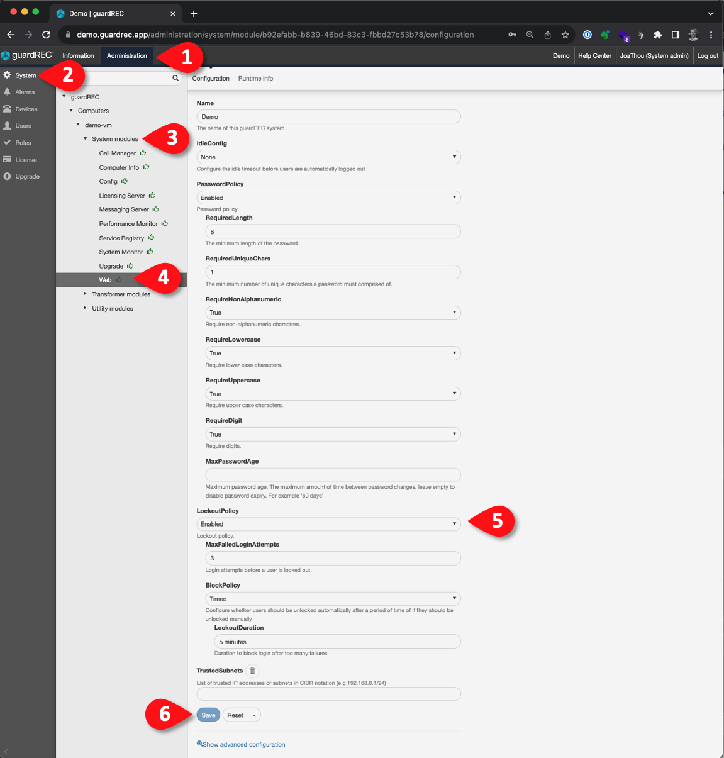Click the browser reload page icon

46,35
